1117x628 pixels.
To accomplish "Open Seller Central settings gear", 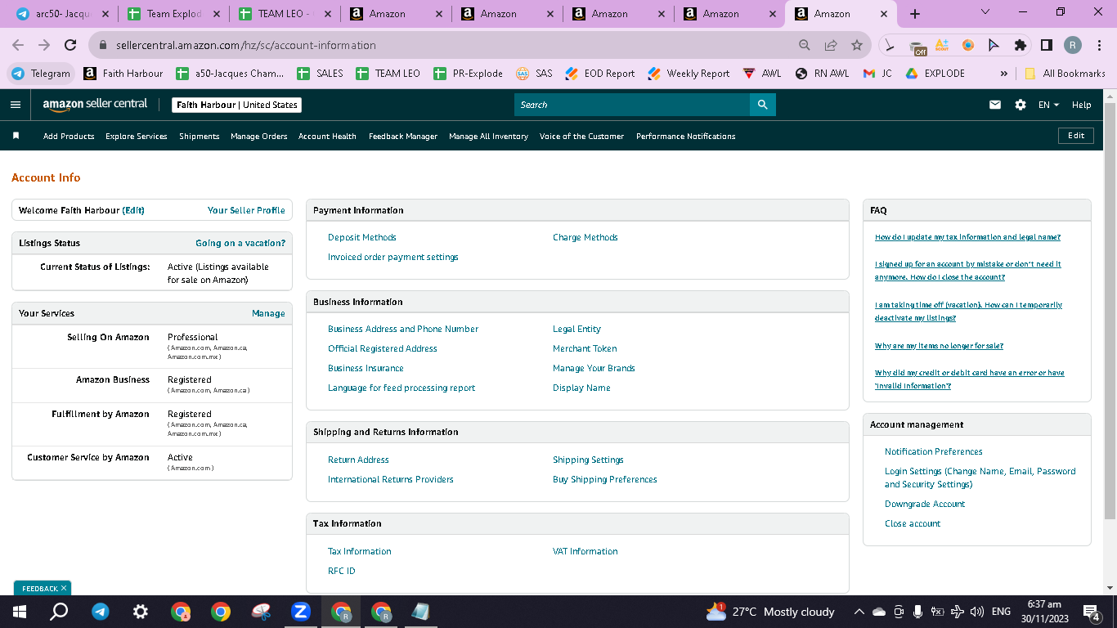I will click(1020, 105).
